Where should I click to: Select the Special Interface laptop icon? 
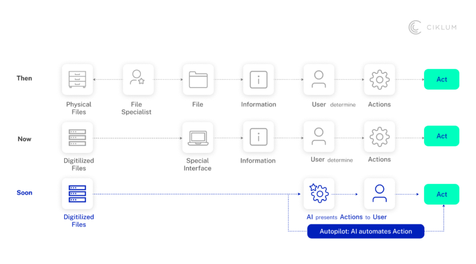198,137
